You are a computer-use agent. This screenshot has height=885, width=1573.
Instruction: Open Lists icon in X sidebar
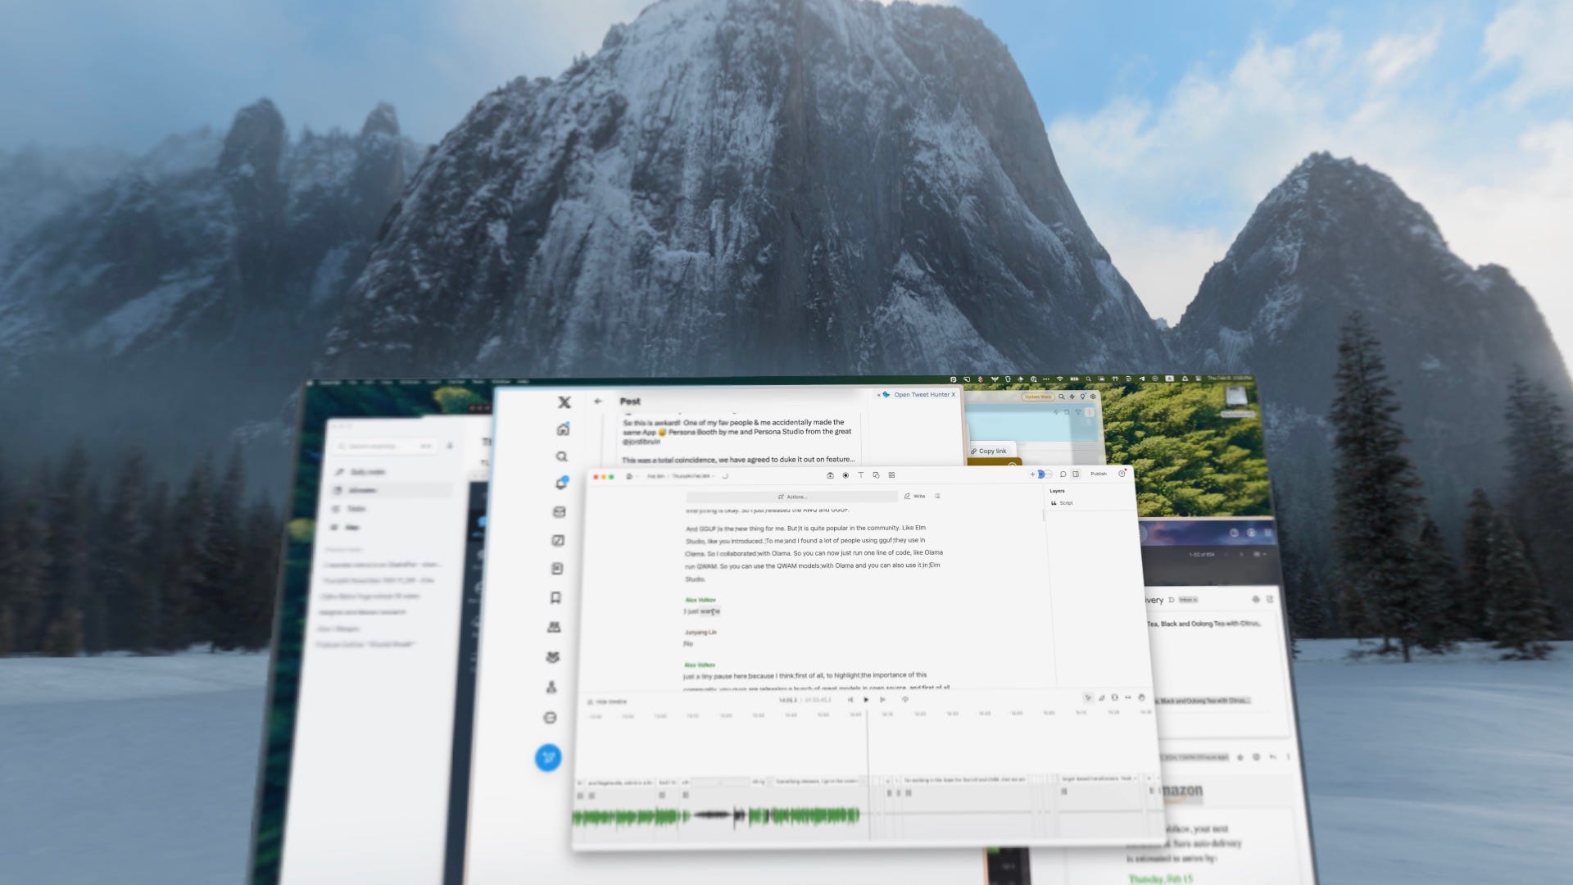(x=557, y=568)
